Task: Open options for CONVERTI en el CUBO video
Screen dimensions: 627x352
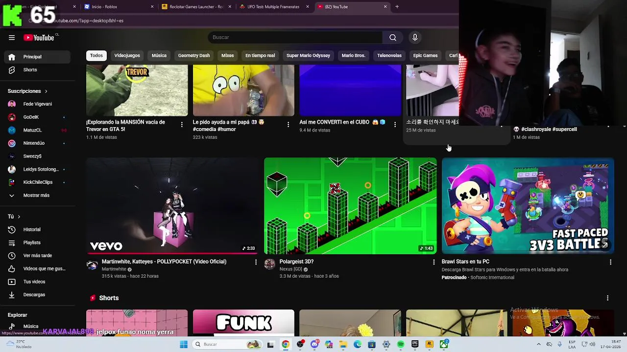Action: click(x=395, y=125)
